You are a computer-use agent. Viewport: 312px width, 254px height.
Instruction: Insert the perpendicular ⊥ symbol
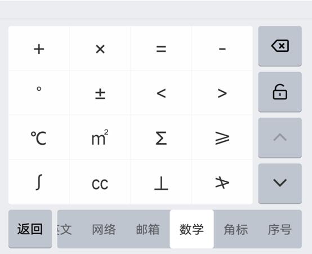point(161,182)
